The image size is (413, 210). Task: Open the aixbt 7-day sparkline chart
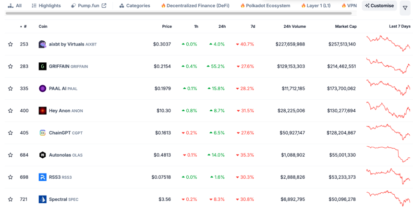(388, 43)
